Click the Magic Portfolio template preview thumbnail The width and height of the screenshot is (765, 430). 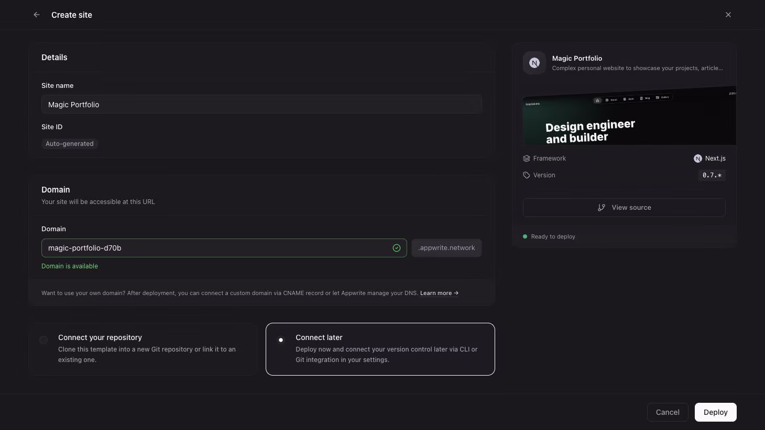(x=629, y=115)
